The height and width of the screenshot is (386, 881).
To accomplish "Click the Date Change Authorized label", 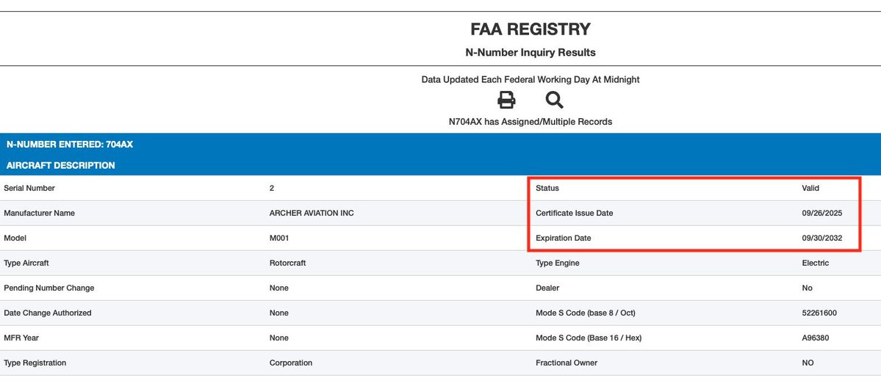I will [x=47, y=313].
